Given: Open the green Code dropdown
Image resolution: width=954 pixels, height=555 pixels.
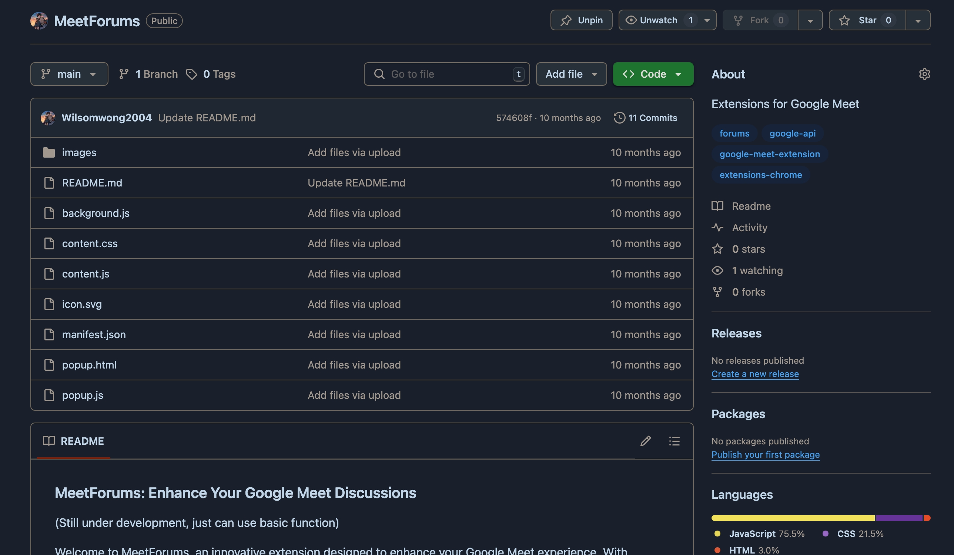Looking at the screenshot, I should [x=653, y=74].
